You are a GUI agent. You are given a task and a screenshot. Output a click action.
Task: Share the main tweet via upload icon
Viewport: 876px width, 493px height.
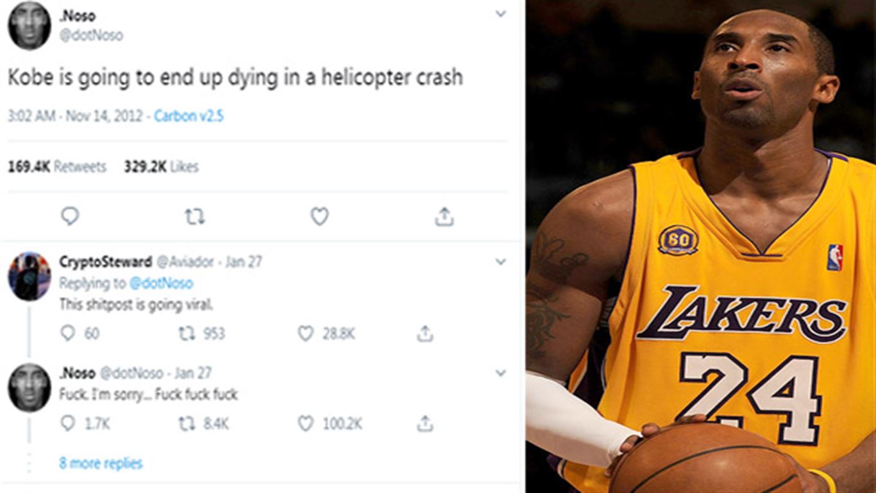[x=444, y=217]
